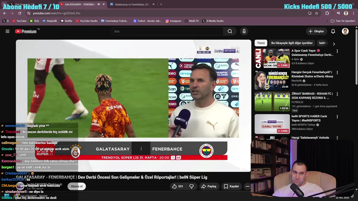Click the Oluştur create button

(316, 31)
